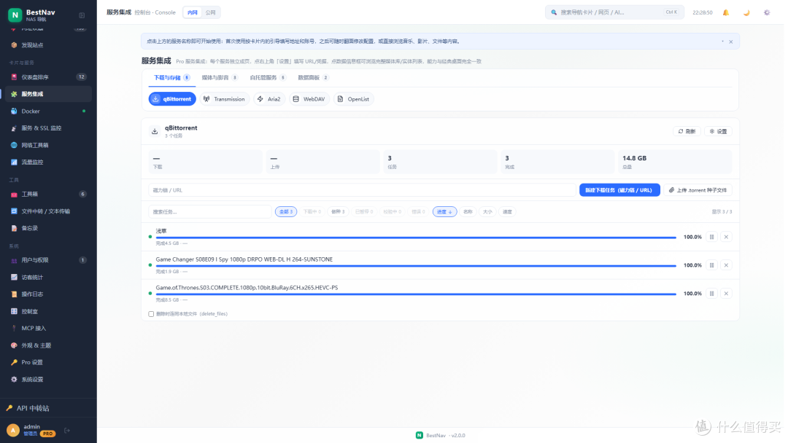The width and height of the screenshot is (788, 443).
Task: Open 控制室 in the sidebar
Action: 48,311
